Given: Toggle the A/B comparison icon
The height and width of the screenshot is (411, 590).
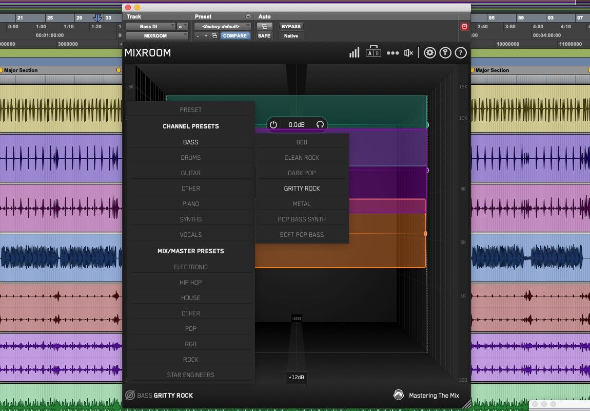Looking at the screenshot, I should point(373,51).
